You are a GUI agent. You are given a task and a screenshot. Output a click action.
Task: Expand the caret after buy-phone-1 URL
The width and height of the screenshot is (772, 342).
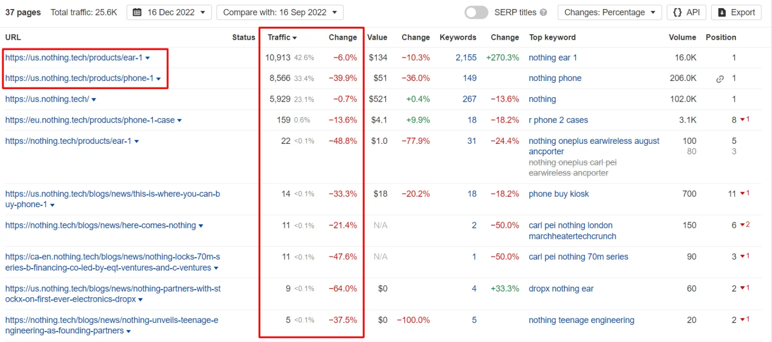coord(52,205)
